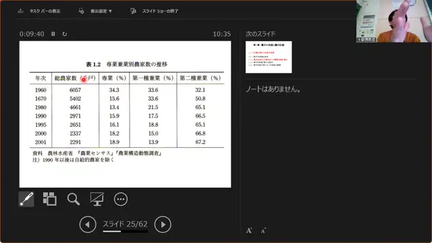432x243 pixels.
Task: End the slide show (スライド ショーの終了)
Action: pos(160,11)
